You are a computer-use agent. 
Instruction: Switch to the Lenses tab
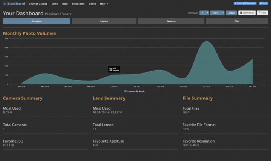coord(104,21)
